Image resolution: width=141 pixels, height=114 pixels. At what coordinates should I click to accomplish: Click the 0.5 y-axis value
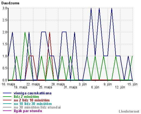point(5,68)
